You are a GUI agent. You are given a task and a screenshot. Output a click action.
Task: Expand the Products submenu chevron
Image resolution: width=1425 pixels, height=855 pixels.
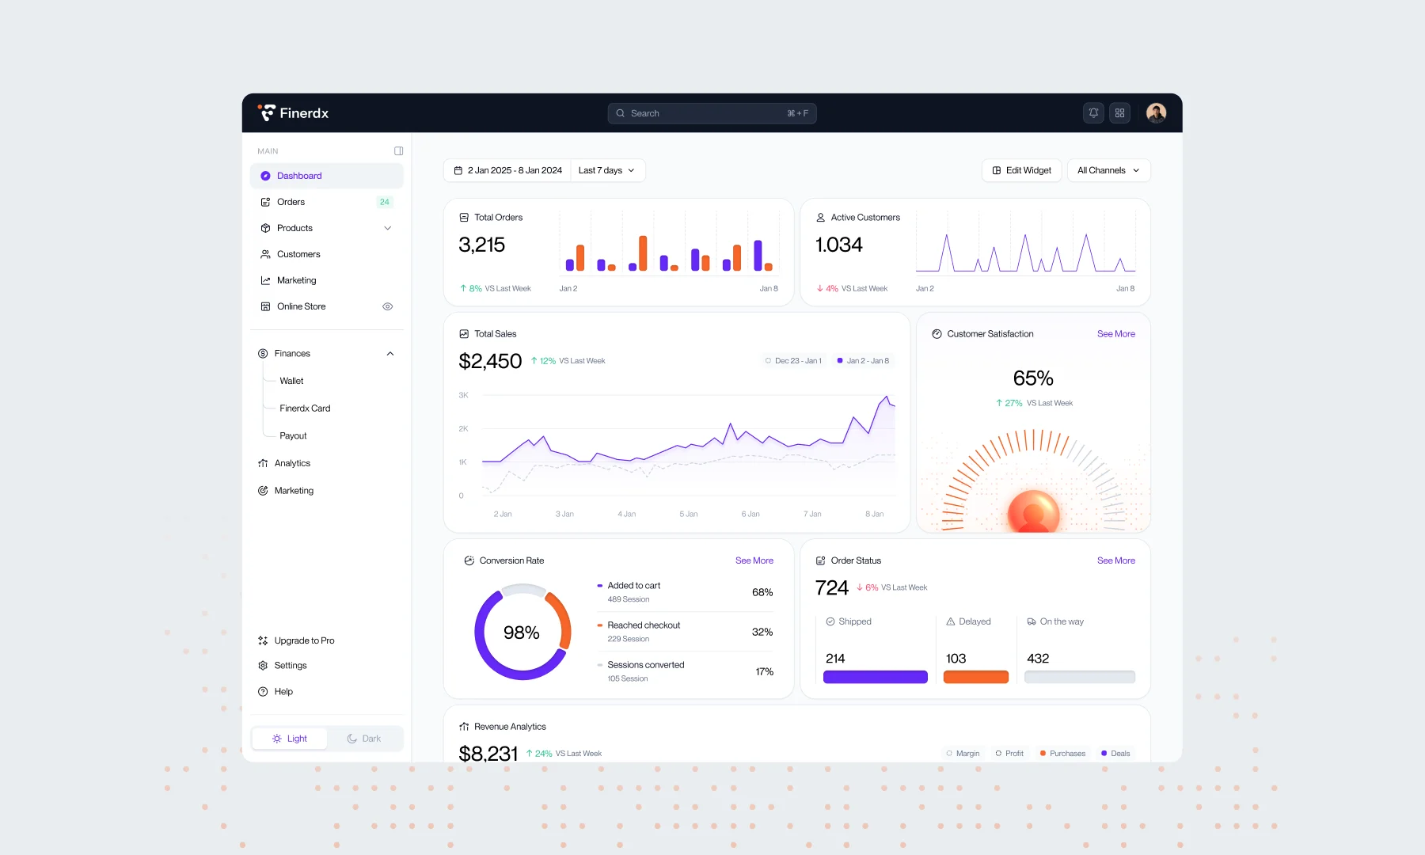tap(387, 228)
